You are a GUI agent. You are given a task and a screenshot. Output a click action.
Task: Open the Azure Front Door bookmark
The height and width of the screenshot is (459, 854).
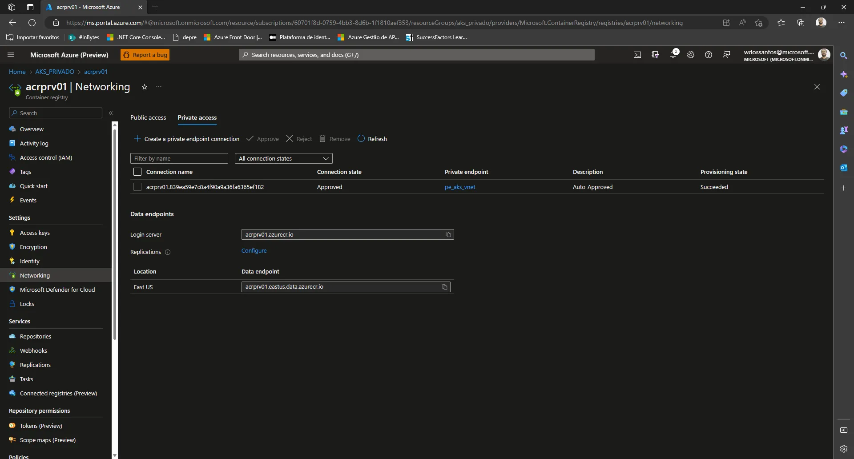tap(233, 37)
